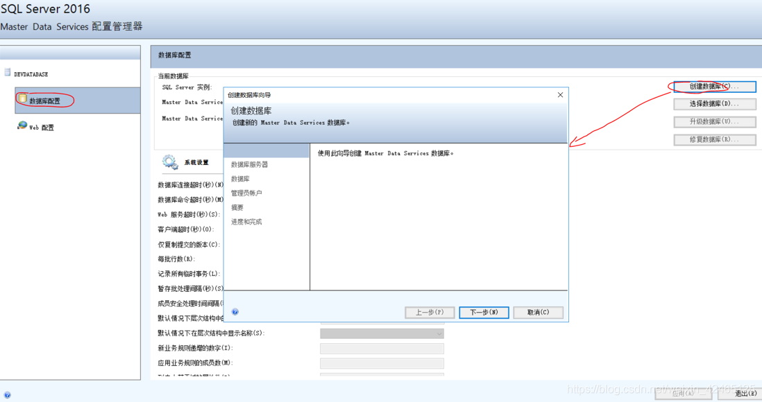Click the DEVDATABASE server icon
The image size is (762, 402).
point(8,72)
